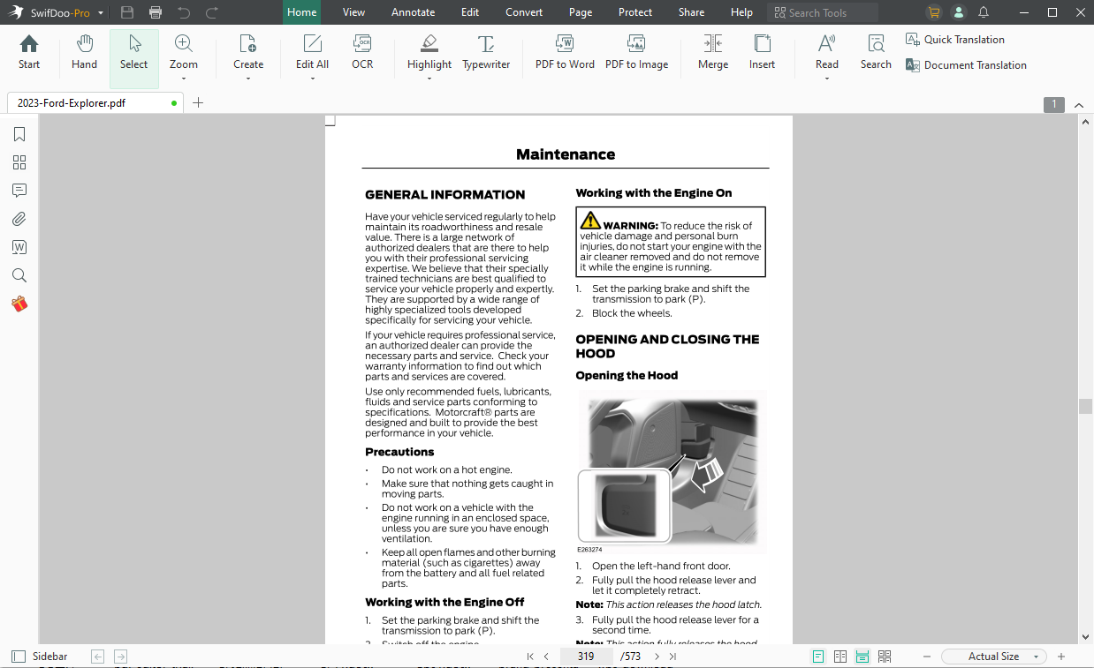Image resolution: width=1094 pixels, height=668 pixels.
Task: Add a new tab with plus button
Action: point(198,103)
